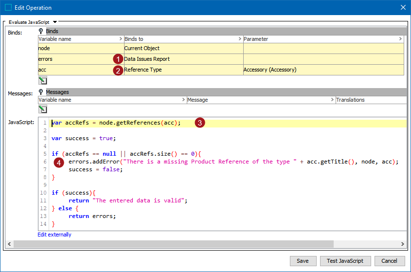The width and height of the screenshot is (411, 272).
Task: Click the pin icon in the Messages header
Action: click(41, 92)
